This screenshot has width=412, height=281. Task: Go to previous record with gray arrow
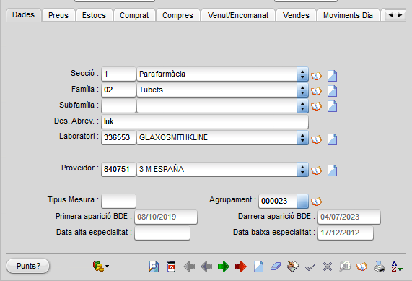click(206, 267)
